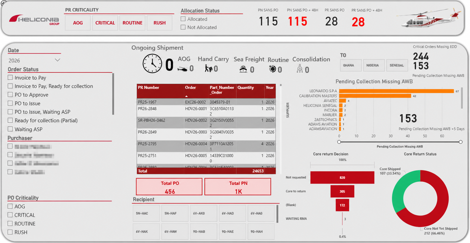This screenshot has height=243, width=470.
Task: Click CALIBRATION MASTERS orange bar
Action: coord(375,96)
